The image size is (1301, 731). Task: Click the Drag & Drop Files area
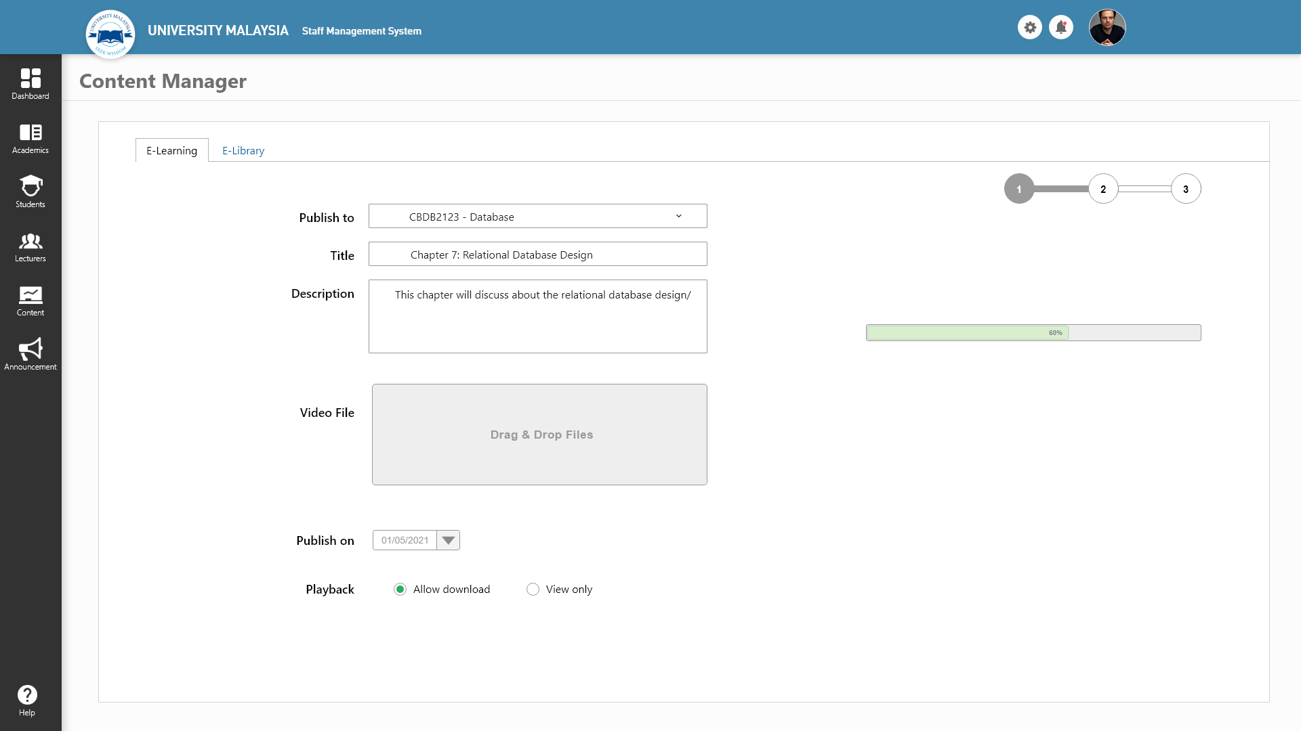pyautogui.click(x=539, y=435)
